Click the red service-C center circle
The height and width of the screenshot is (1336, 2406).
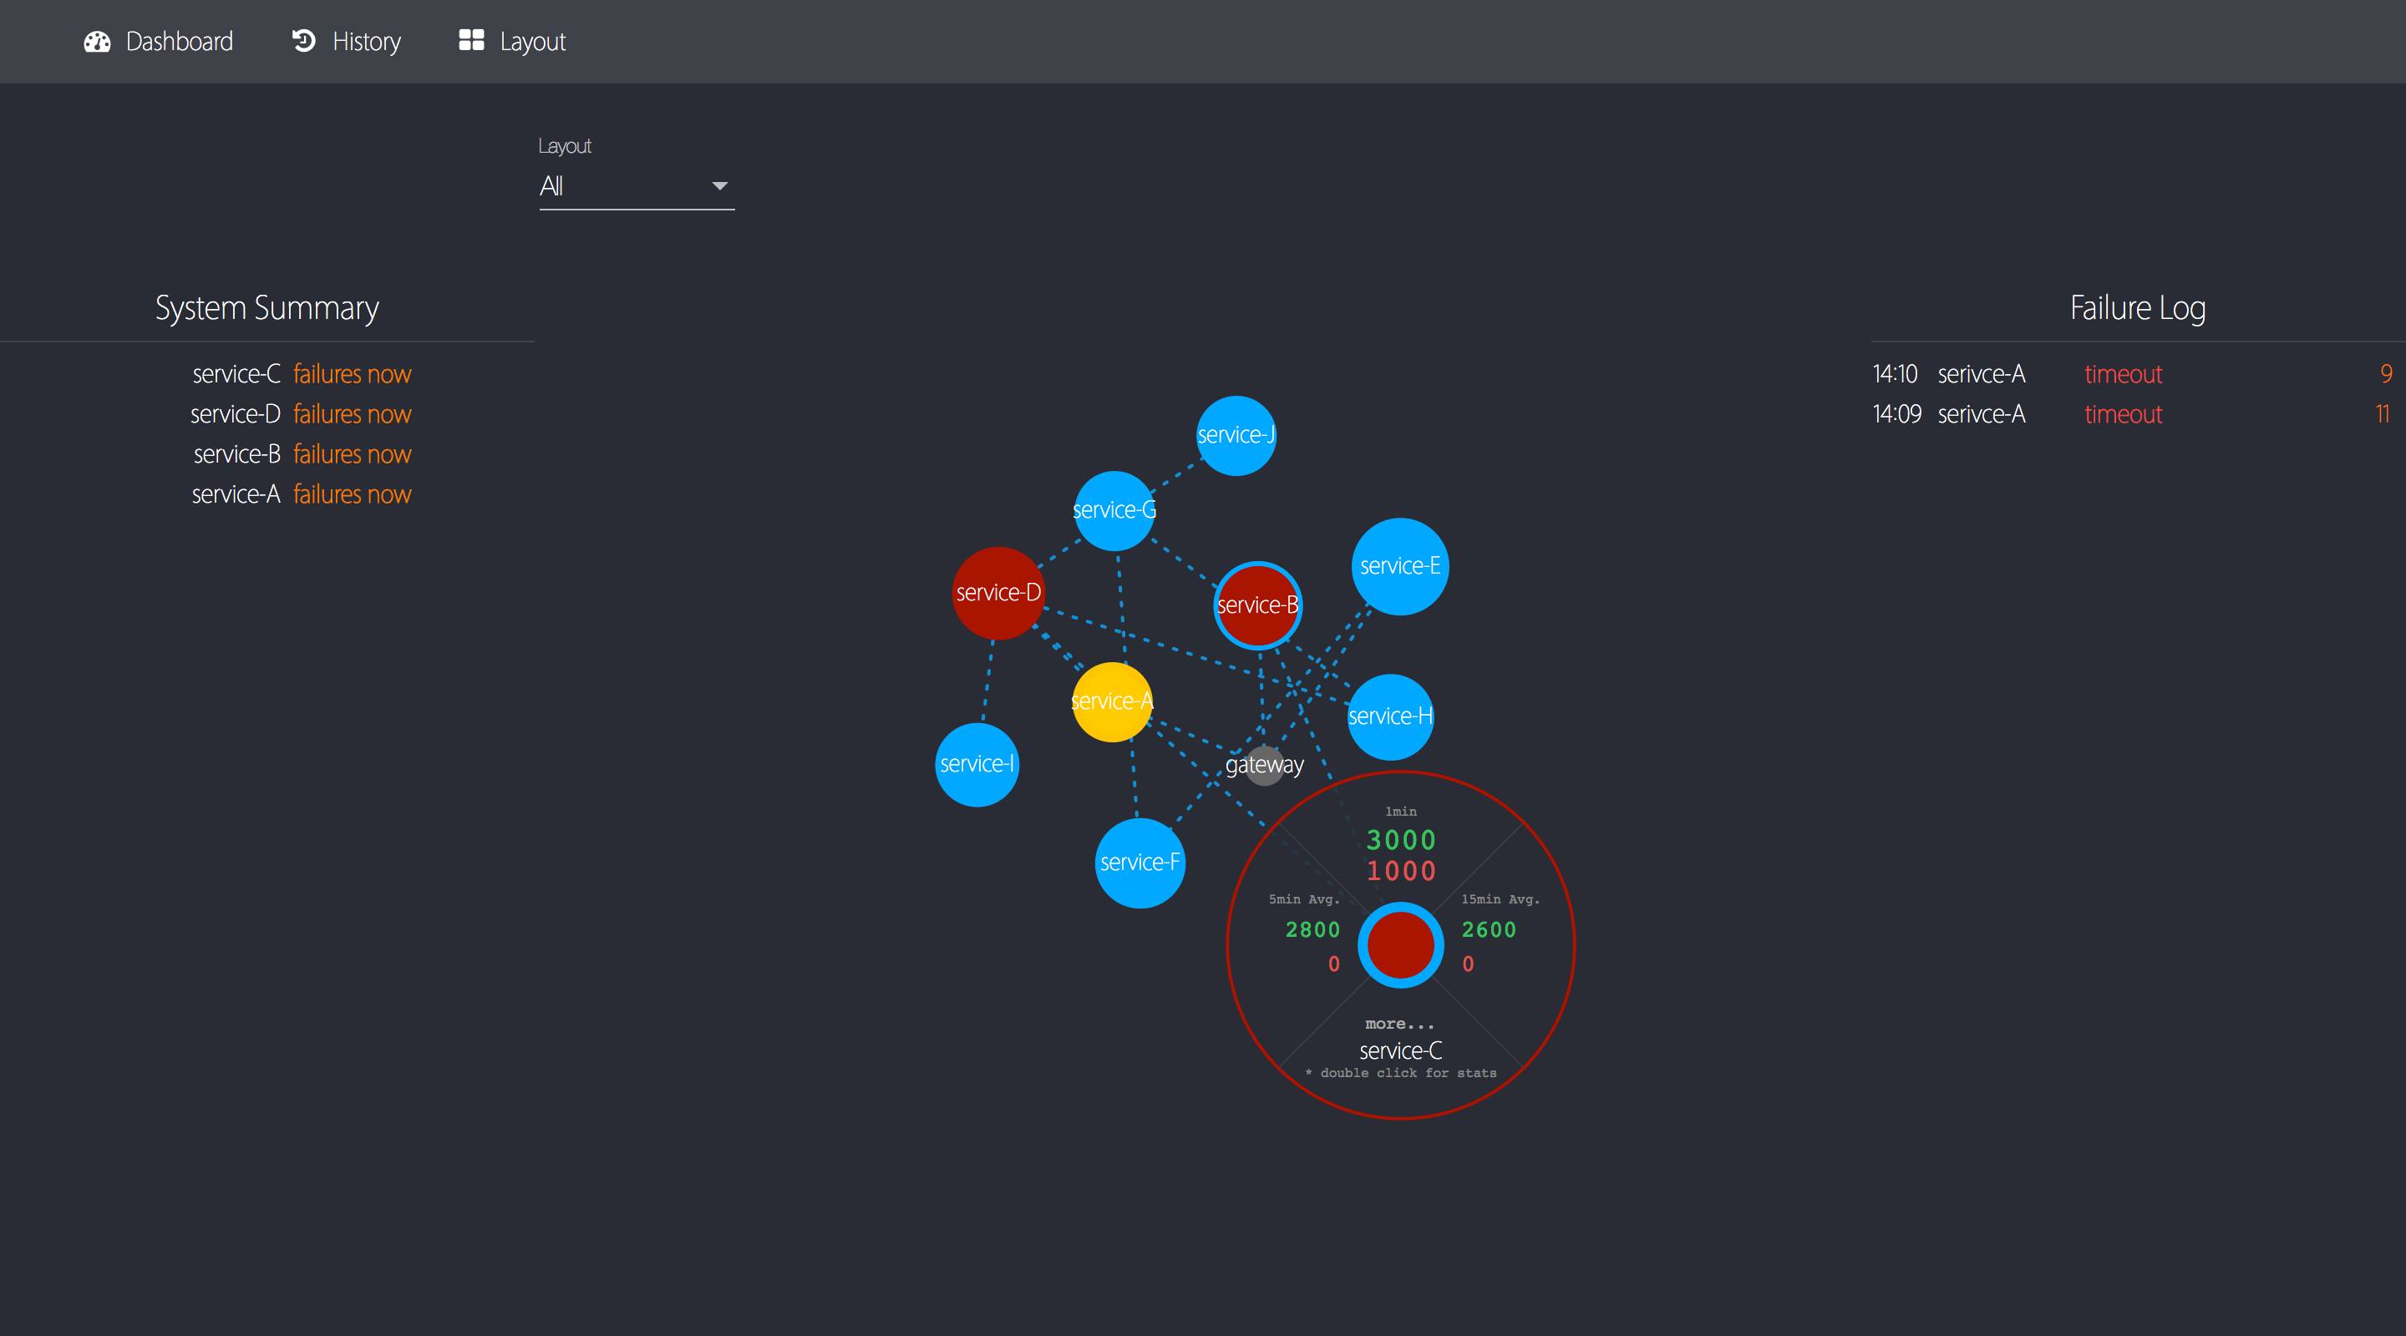point(1400,945)
